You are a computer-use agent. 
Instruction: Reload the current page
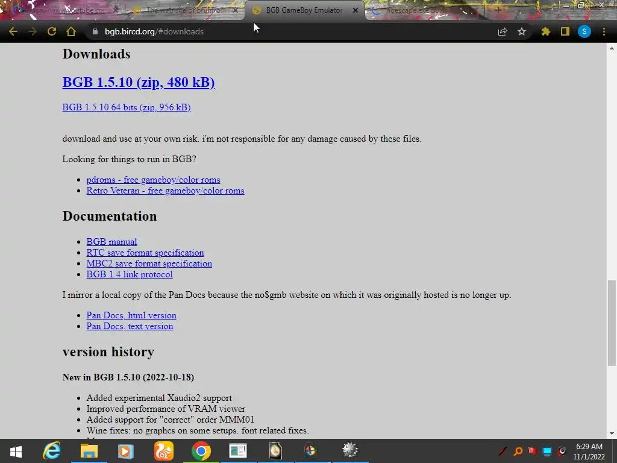tap(52, 31)
